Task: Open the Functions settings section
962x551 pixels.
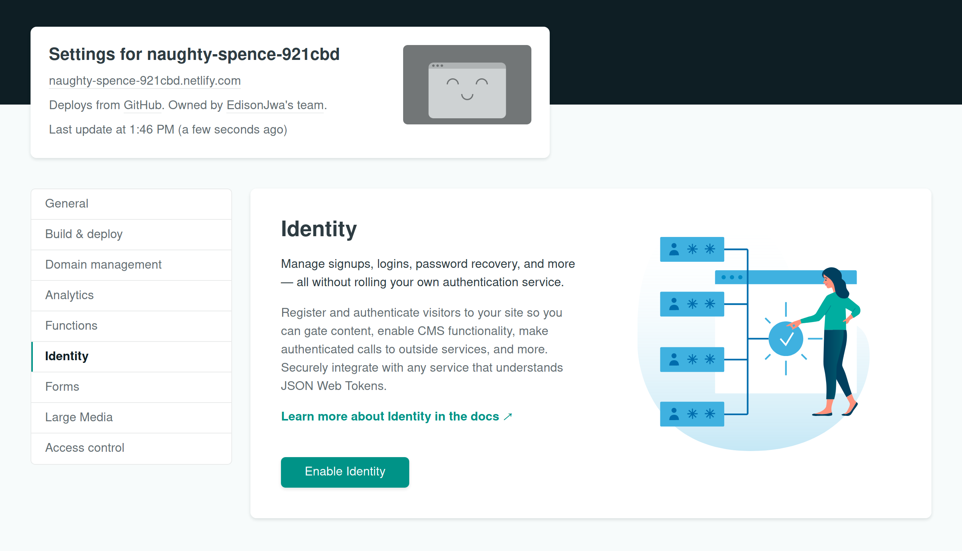Action: tap(71, 326)
